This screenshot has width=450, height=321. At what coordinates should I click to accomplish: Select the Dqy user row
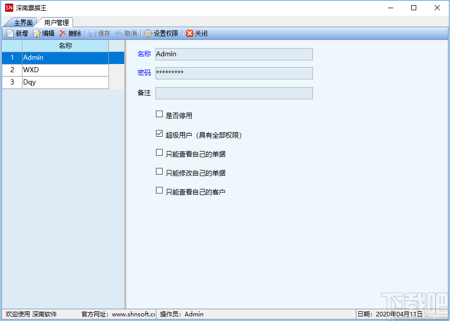pyautogui.click(x=55, y=82)
